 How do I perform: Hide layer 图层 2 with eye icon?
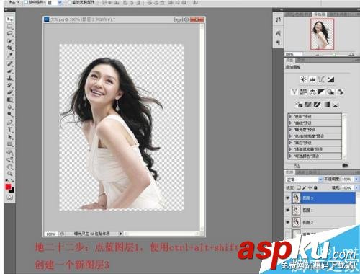coord(287,222)
